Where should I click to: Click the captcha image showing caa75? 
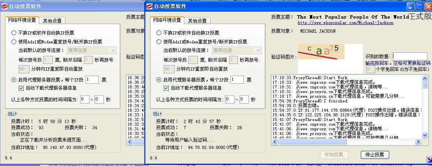(x=321, y=52)
